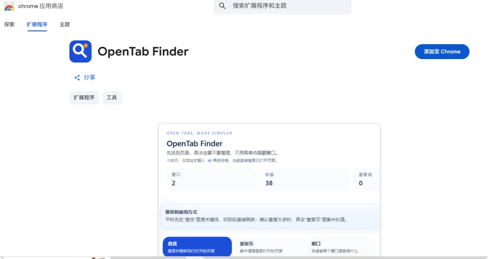
Task: Click the 添加至 Chrome button
Action: (442, 51)
